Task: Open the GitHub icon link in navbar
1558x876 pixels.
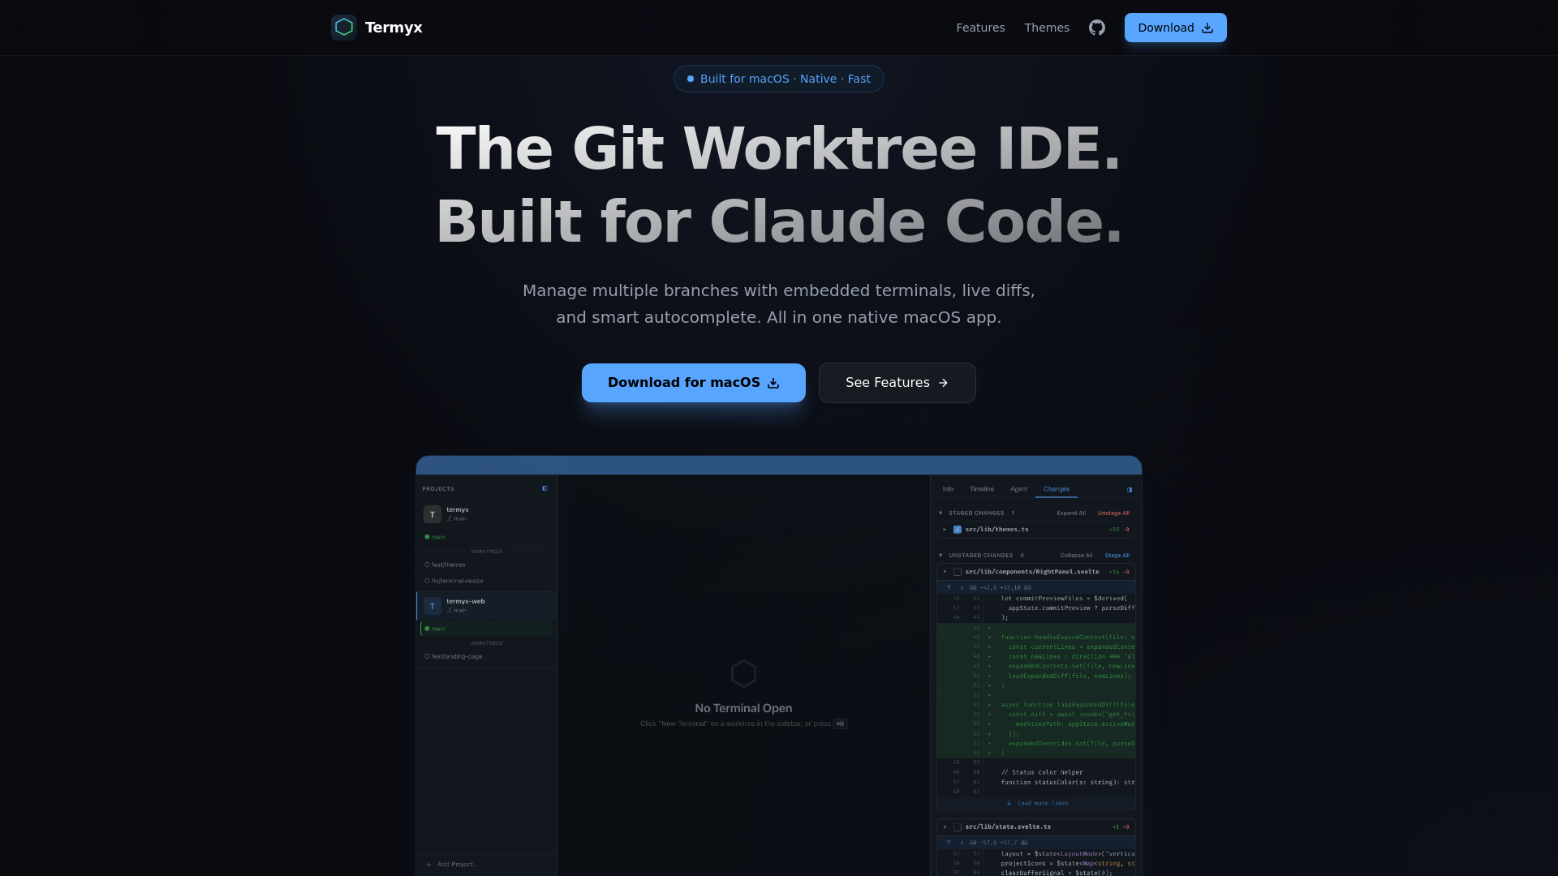Action: [1097, 28]
